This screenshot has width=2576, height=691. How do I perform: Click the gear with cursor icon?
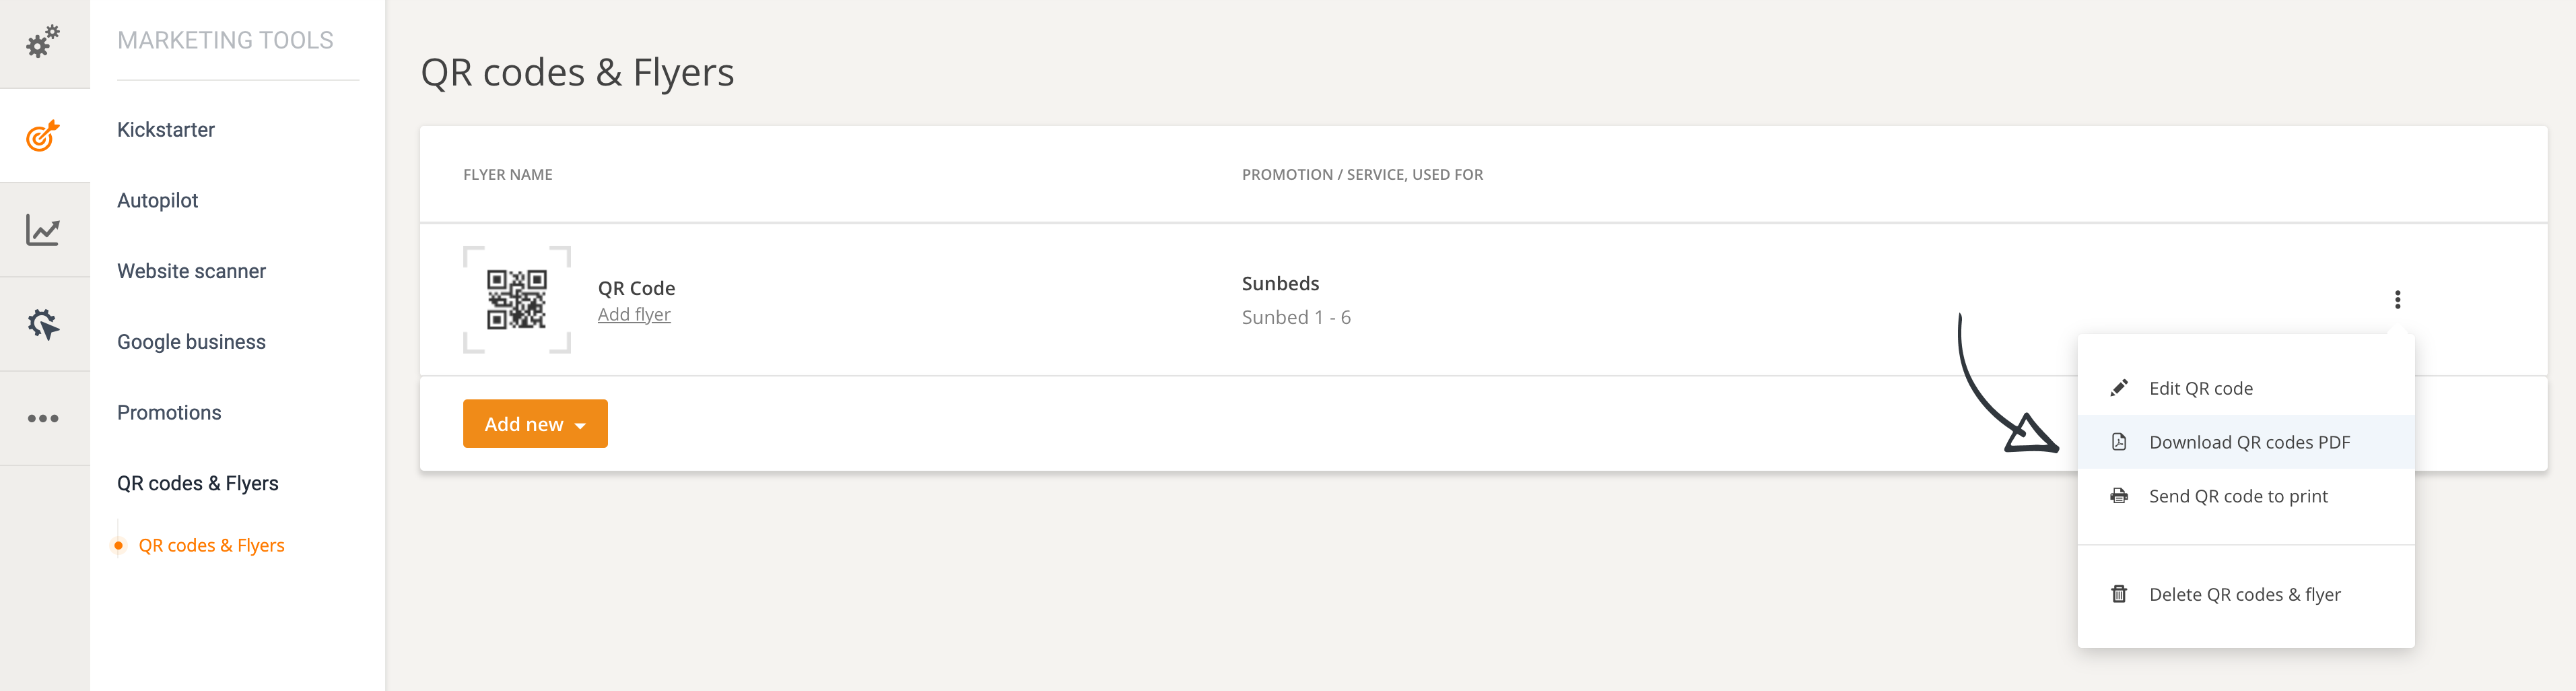point(43,324)
